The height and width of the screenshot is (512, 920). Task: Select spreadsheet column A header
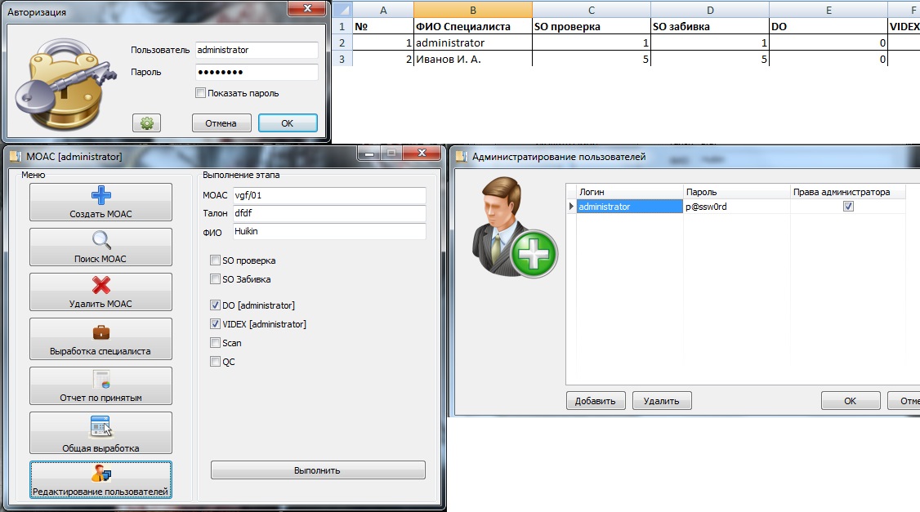pyautogui.click(x=383, y=10)
